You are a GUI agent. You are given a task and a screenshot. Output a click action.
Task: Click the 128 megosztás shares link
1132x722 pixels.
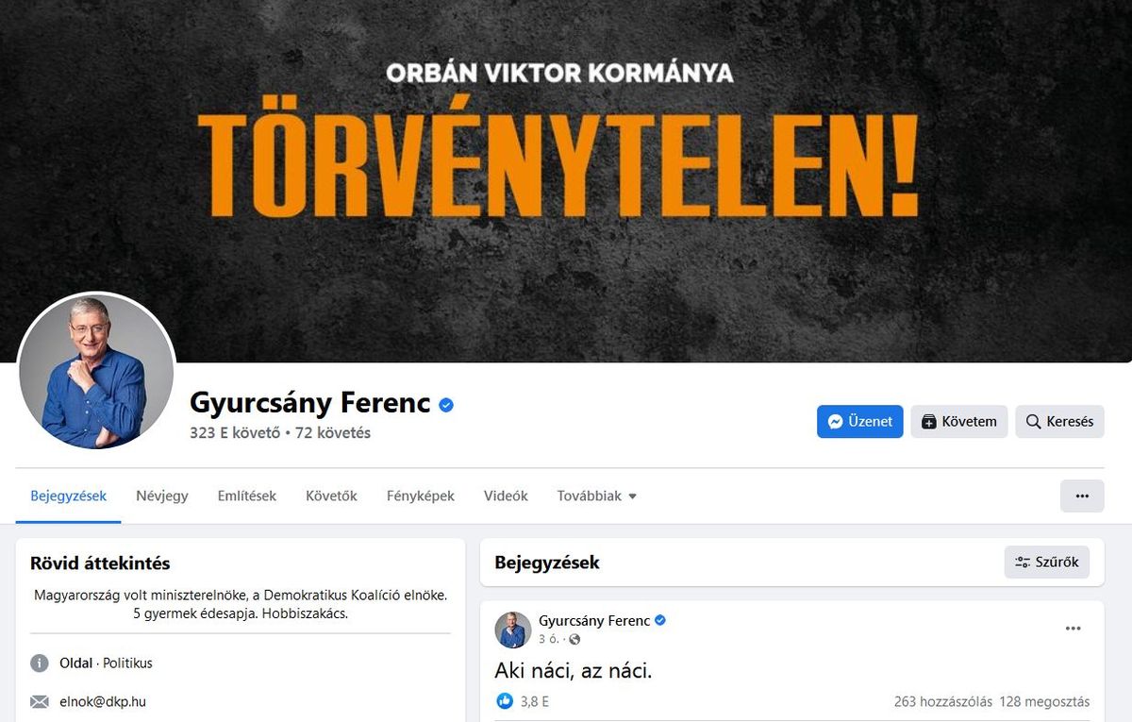[1045, 701]
